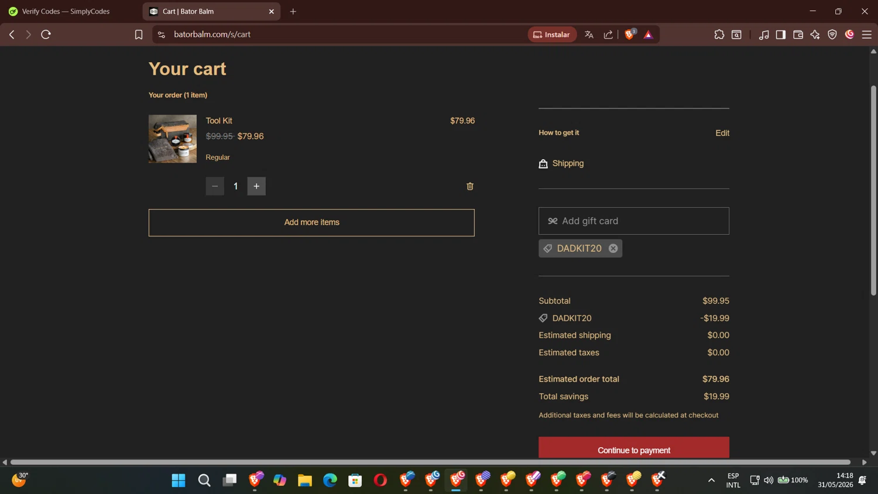Click the Estimated order total amount $79.96

point(716,379)
